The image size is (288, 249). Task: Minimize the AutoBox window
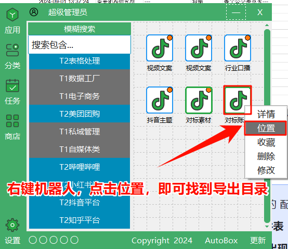pyautogui.click(x=236, y=12)
